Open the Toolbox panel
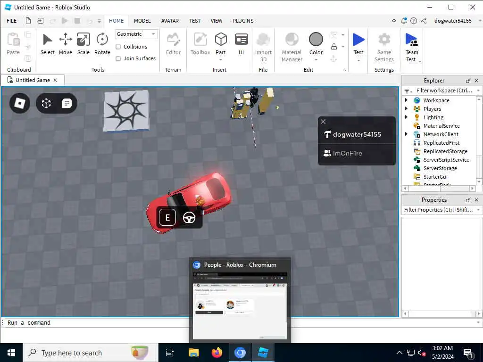Viewport: 483px width, 362px height. (200, 44)
